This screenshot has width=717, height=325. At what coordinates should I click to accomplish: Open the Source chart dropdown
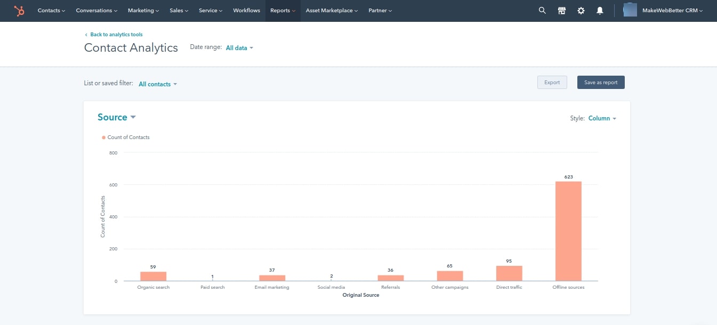coord(116,117)
